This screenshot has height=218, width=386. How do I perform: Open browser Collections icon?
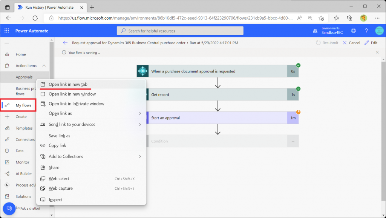pyautogui.click(x=349, y=18)
